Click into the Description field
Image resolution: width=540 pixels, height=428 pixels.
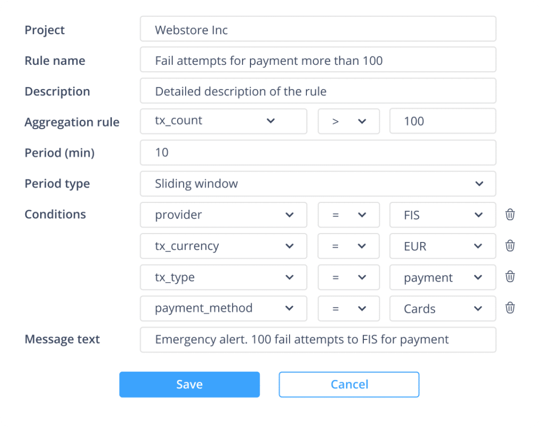tap(317, 91)
